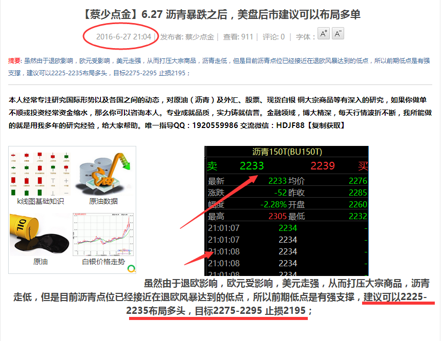Open the 原油数据 text link
Screen dimensions: 443x341
point(103,201)
